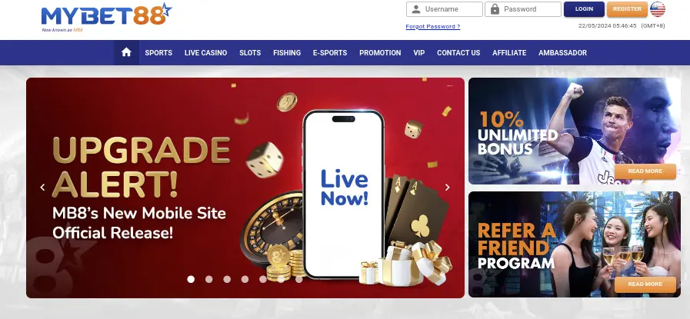Select the second carousel indicator dot
Screen dimensions: 690x319
point(209,279)
